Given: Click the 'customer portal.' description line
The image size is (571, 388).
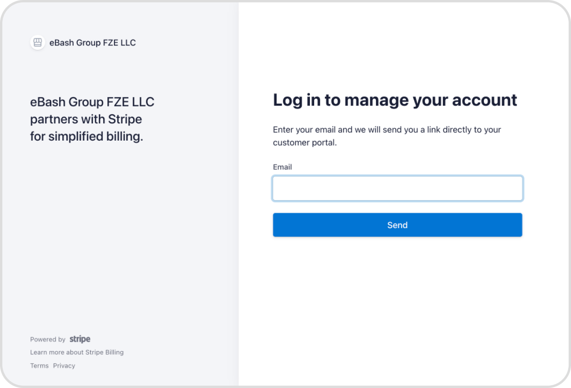Looking at the screenshot, I should (x=305, y=143).
